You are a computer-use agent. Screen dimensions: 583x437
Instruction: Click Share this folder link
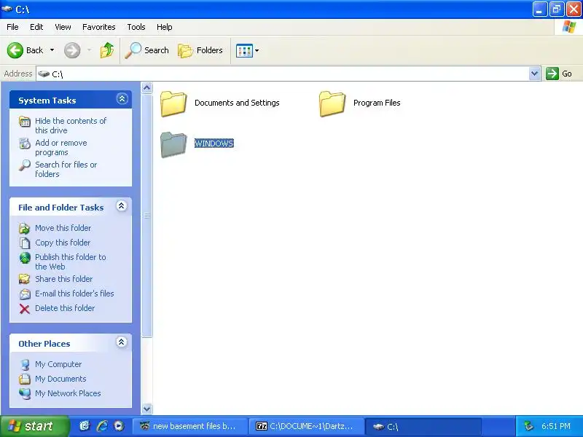63,279
